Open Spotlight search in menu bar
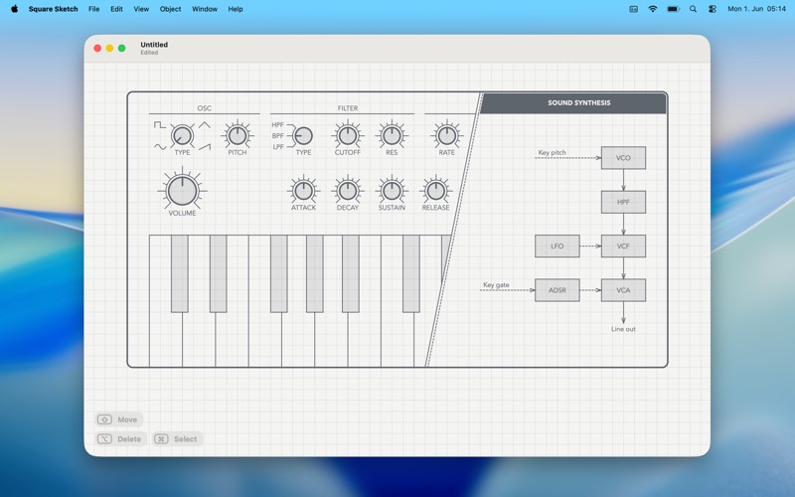The width and height of the screenshot is (795, 497). (x=693, y=9)
